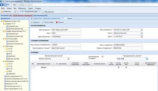
Task: Expand СМГС folder under Накладная
Action: [5, 71]
